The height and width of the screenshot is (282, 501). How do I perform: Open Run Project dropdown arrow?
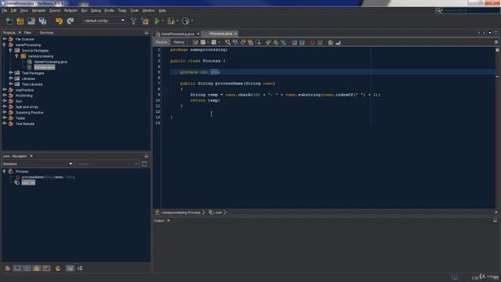tap(163, 21)
